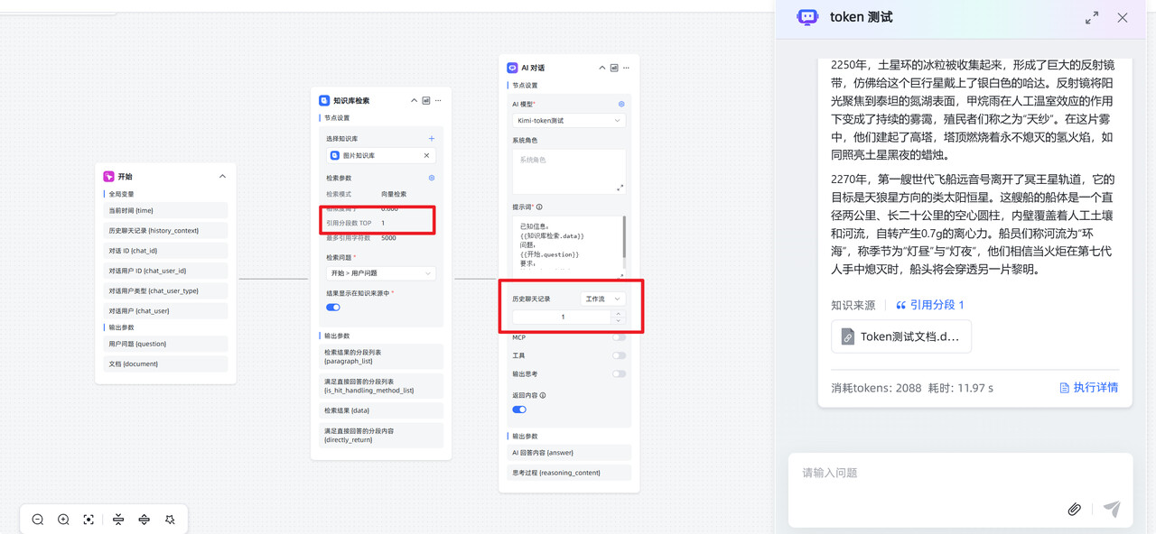Click the 执行详情 link
Screen dimensions: 1156x534
click(x=1089, y=388)
